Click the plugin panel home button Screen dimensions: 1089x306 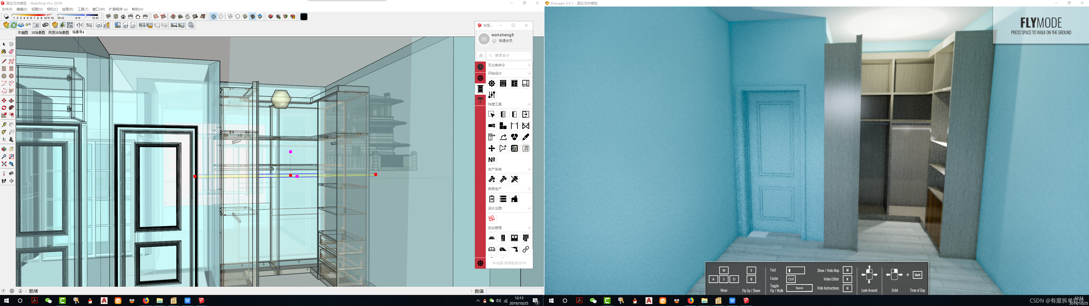(481, 56)
